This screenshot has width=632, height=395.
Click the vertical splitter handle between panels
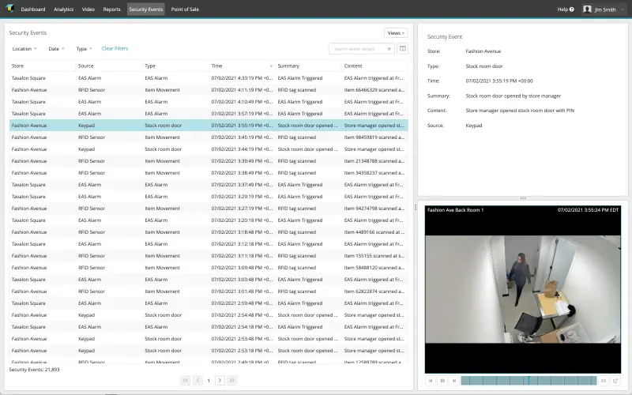tap(416, 207)
